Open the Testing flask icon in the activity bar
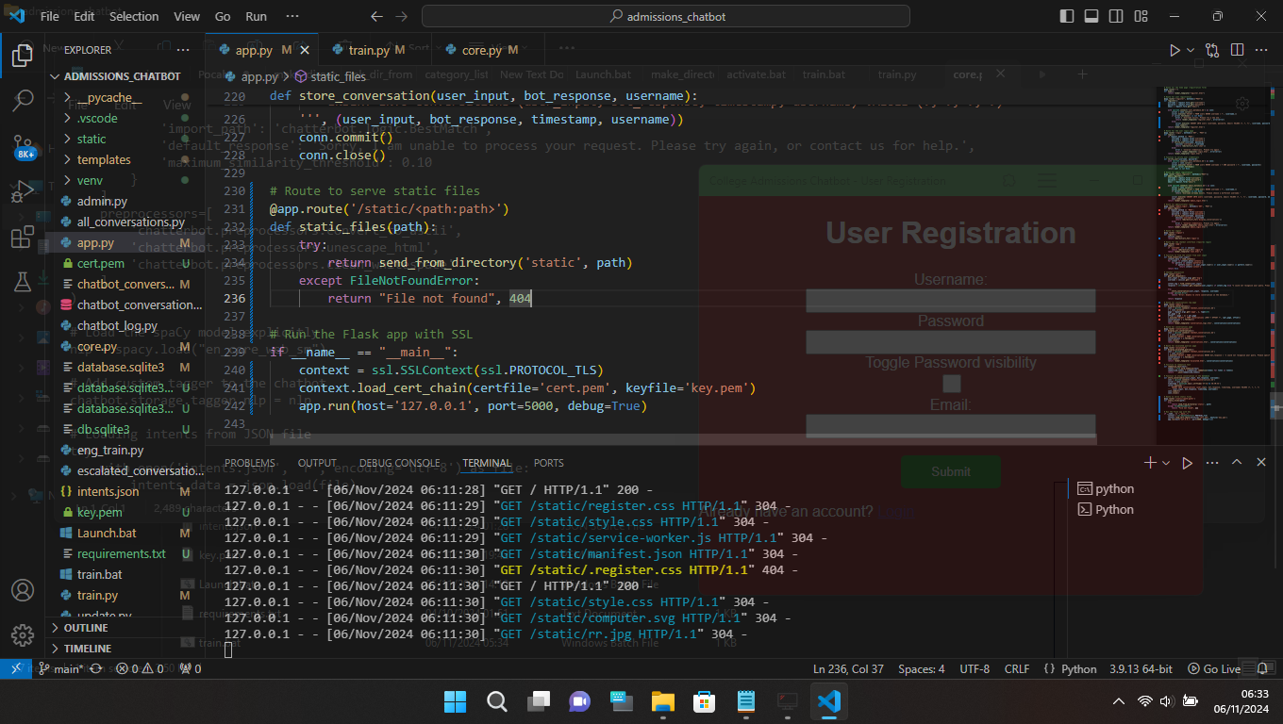The image size is (1283, 724). point(23,281)
